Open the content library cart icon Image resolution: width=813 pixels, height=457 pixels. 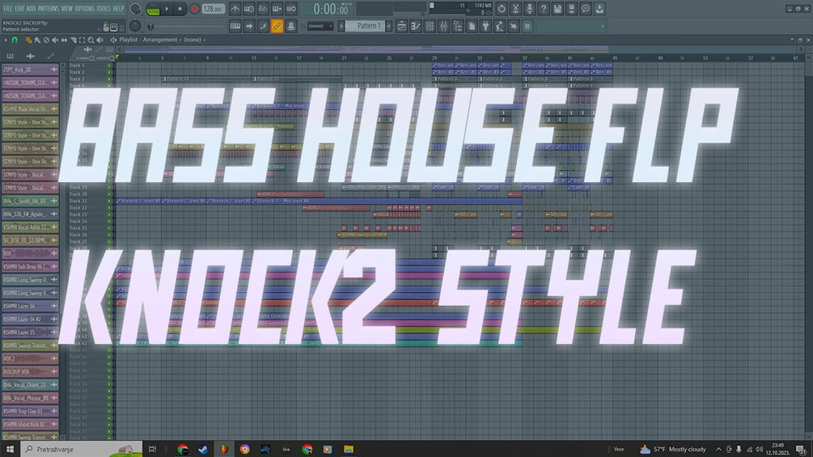(527, 26)
